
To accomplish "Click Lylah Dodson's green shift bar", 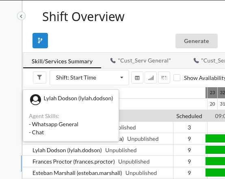I will (x=215, y=150).
